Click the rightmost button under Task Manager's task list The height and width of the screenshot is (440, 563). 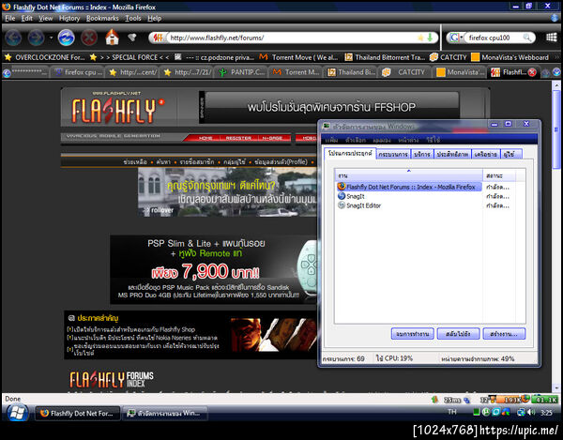click(x=504, y=334)
